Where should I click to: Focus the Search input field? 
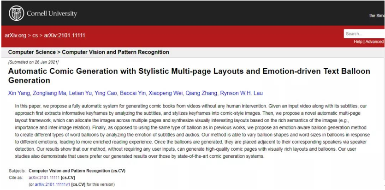(x=364, y=34)
